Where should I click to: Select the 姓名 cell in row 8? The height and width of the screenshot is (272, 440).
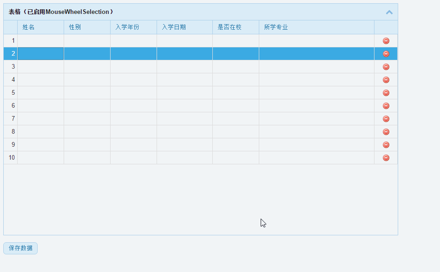(41, 131)
